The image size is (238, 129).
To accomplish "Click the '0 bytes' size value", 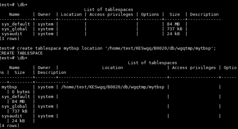I will click(x=21, y=92).
